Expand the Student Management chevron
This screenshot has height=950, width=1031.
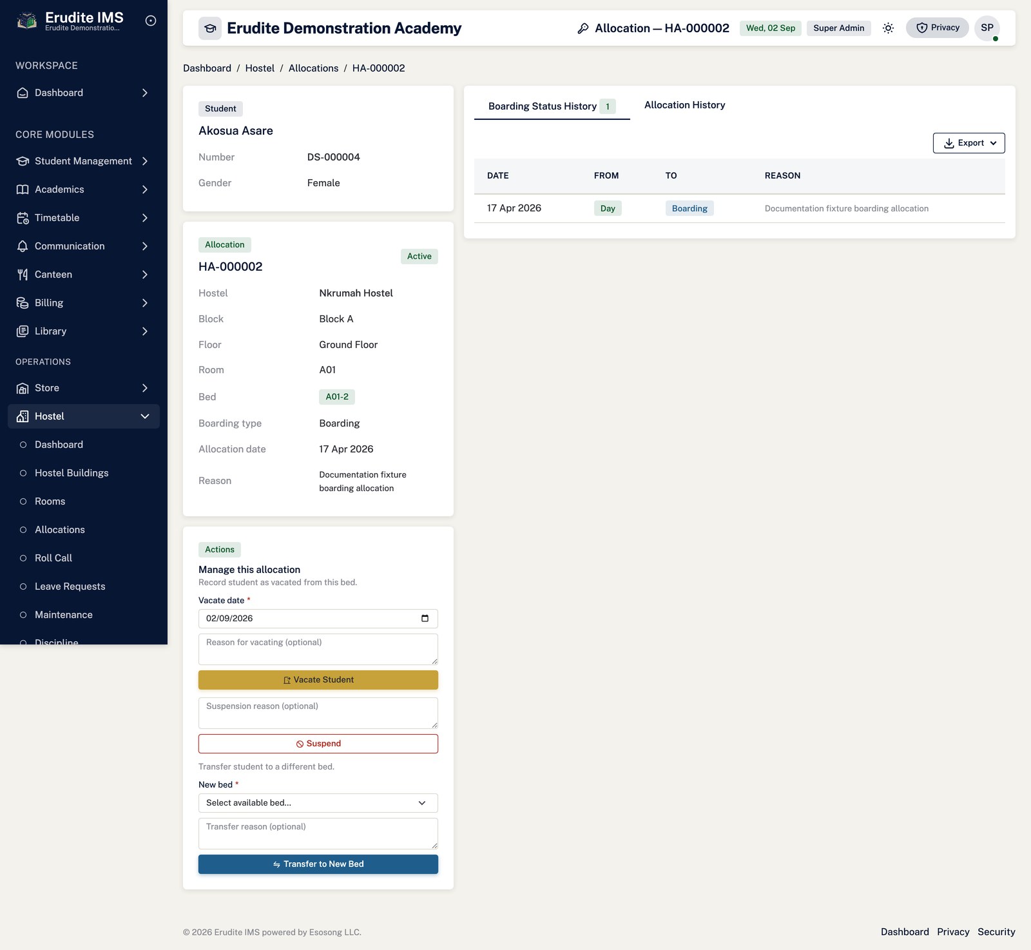[145, 161]
